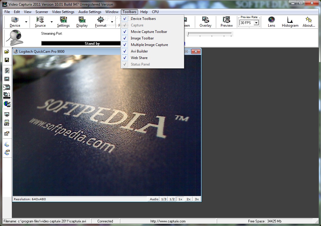The height and width of the screenshot is (226, 321).
Task: Click the AVI builder filmstrip icon
Action: (7, 96)
